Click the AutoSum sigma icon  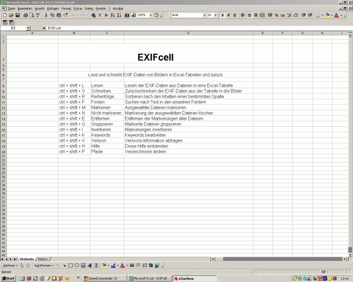100,15
